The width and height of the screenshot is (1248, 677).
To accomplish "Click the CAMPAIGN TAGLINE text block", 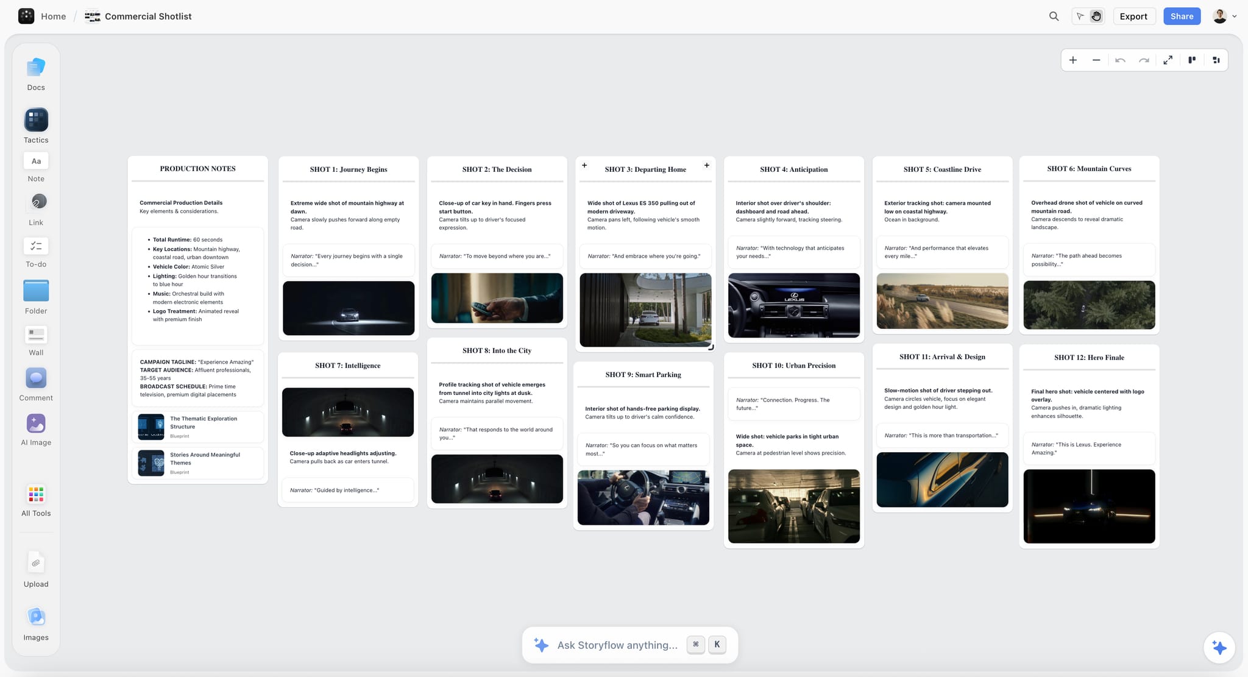I will (x=197, y=378).
